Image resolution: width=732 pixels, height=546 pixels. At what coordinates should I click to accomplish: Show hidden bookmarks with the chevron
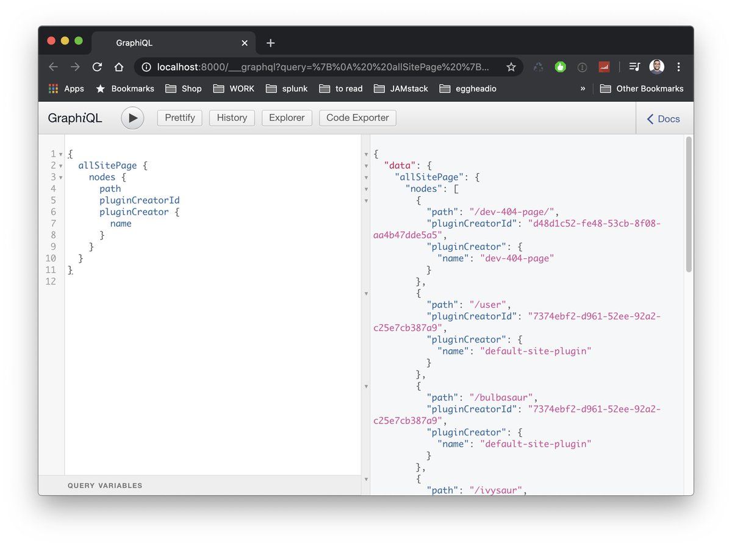(583, 88)
